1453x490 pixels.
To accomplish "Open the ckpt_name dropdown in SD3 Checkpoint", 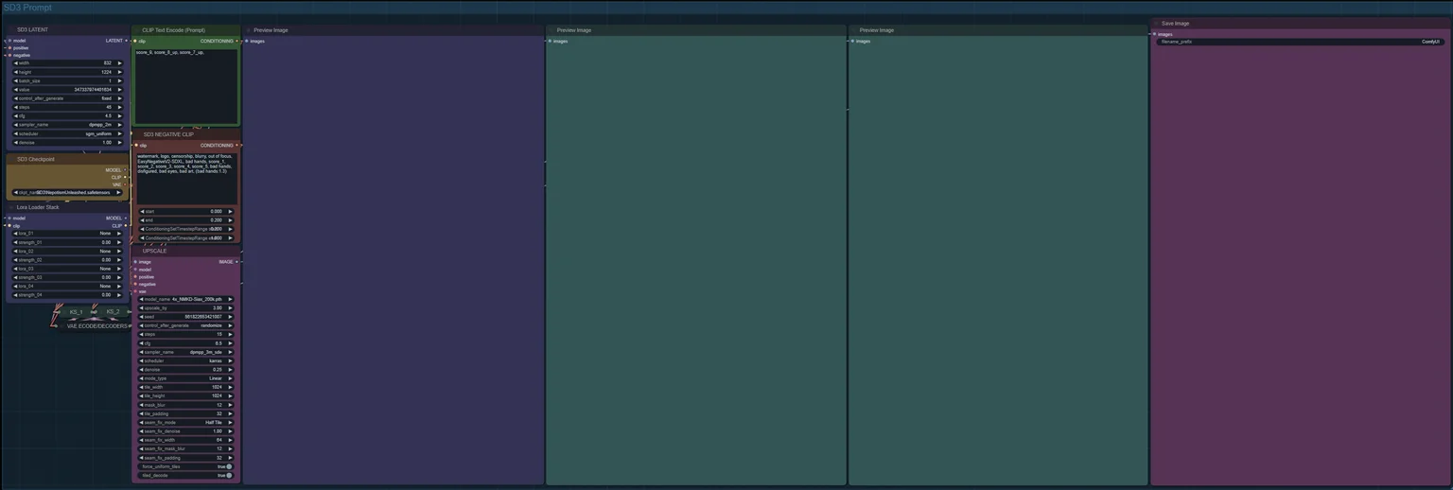I will (x=67, y=192).
